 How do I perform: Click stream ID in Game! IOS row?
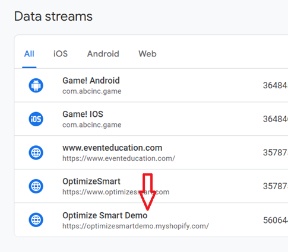click(x=276, y=119)
